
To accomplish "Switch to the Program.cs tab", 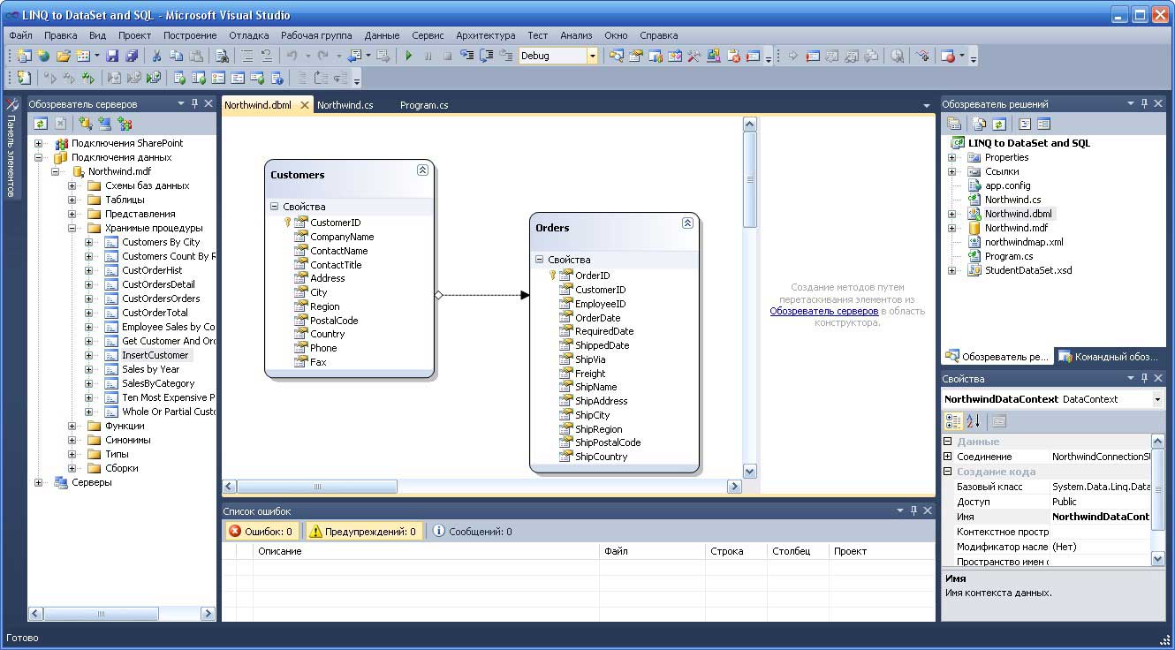I will coord(424,104).
